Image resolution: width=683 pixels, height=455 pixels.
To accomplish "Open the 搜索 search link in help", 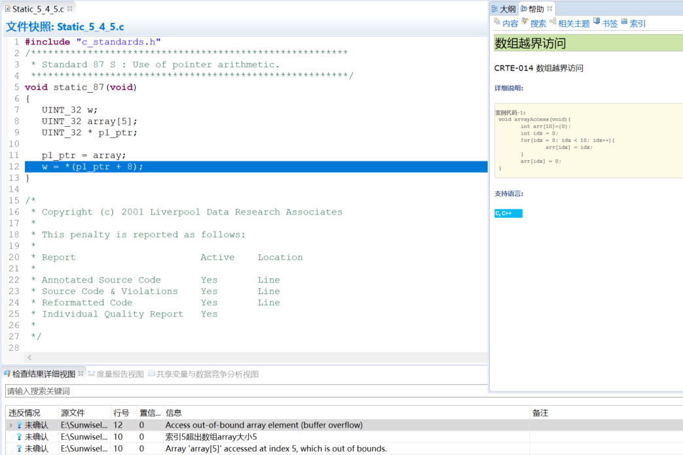I will click(x=538, y=24).
